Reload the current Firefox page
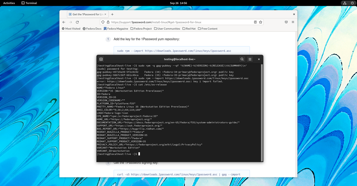The width and height of the screenshot is (357, 186). coord(77,22)
